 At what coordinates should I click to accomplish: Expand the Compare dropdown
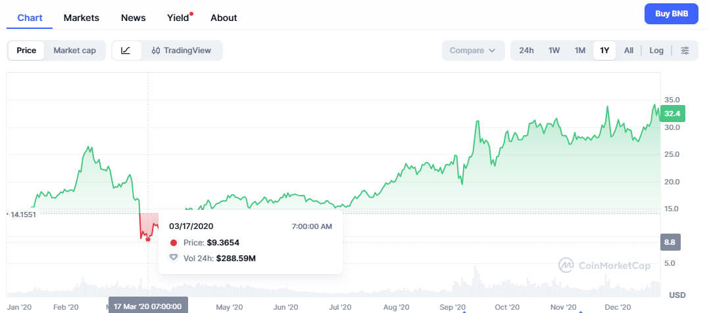pyautogui.click(x=472, y=51)
